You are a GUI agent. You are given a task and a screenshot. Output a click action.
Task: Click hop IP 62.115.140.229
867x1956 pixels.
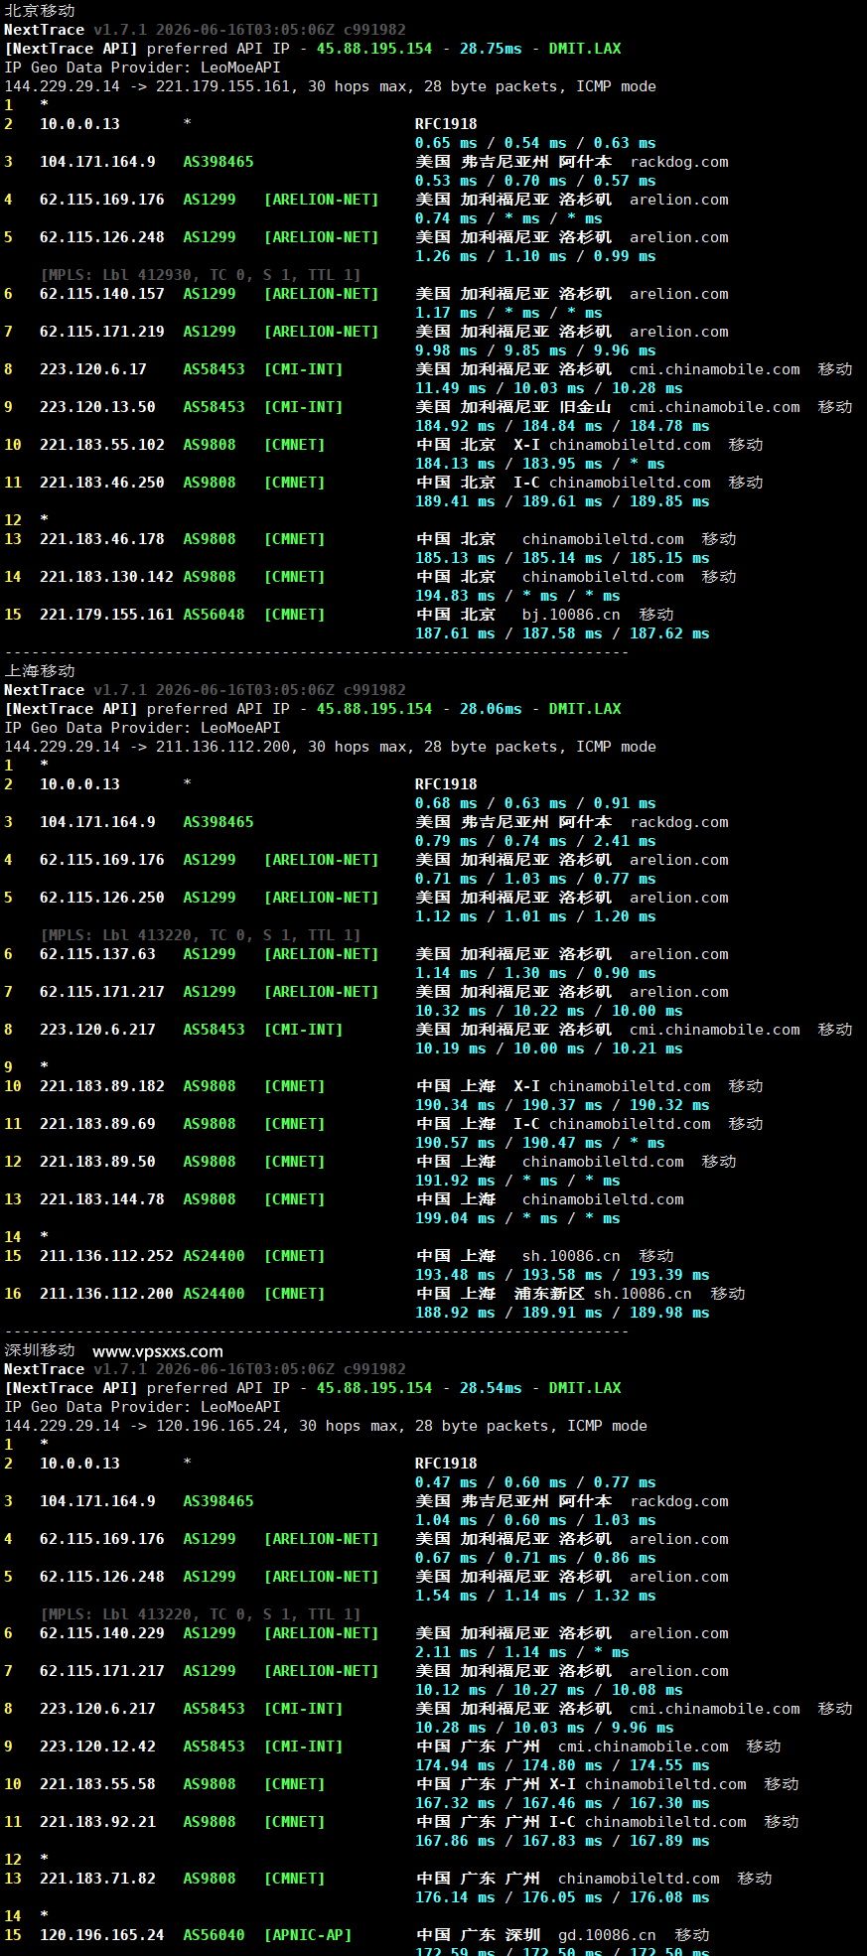(x=102, y=1633)
